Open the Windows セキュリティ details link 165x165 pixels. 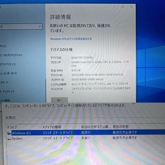tap(71, 39)
